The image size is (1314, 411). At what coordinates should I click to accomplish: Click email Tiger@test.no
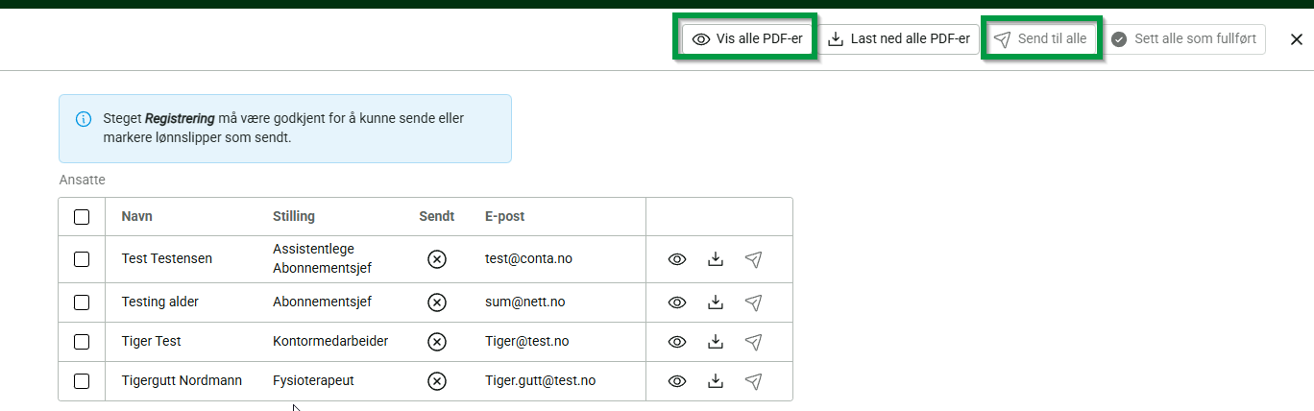(527, 342)
